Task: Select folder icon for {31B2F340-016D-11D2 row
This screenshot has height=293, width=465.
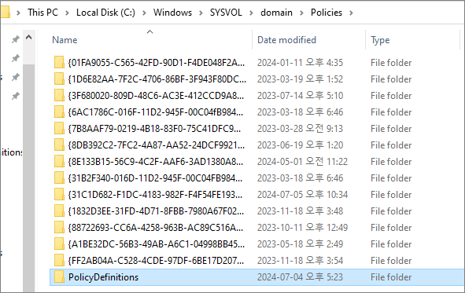Action: click(x=59, y=178)
